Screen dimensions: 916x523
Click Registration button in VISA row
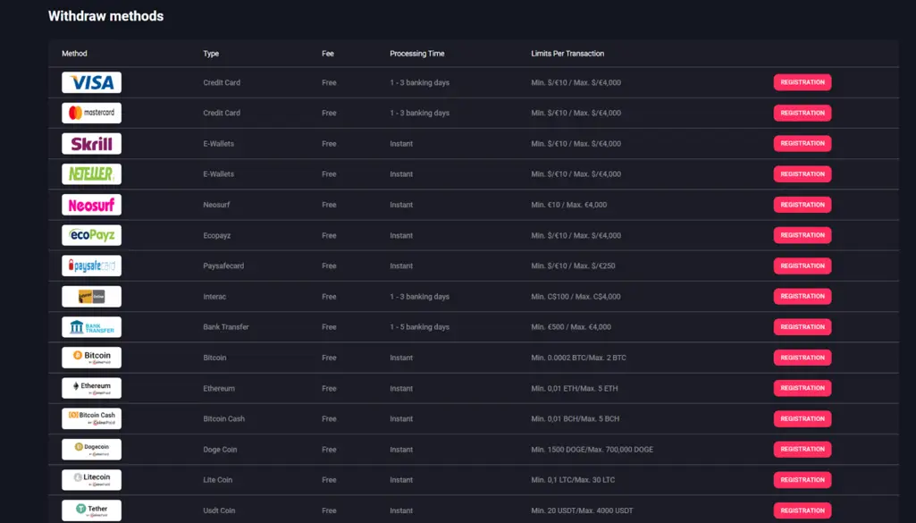[803, 82]
